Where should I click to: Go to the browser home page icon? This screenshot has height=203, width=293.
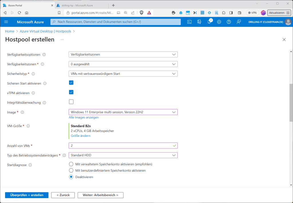tap(27, 13)
